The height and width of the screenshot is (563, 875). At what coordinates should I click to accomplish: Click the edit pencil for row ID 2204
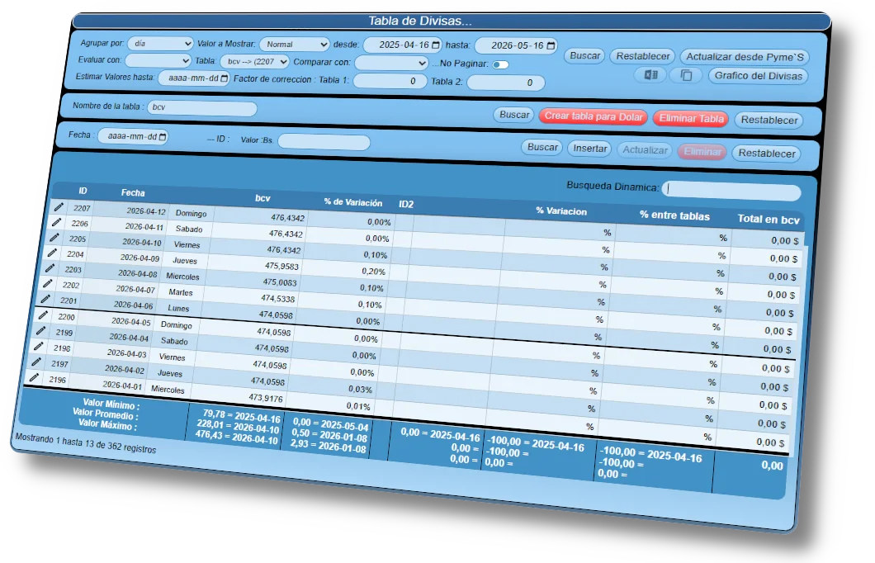52,253
